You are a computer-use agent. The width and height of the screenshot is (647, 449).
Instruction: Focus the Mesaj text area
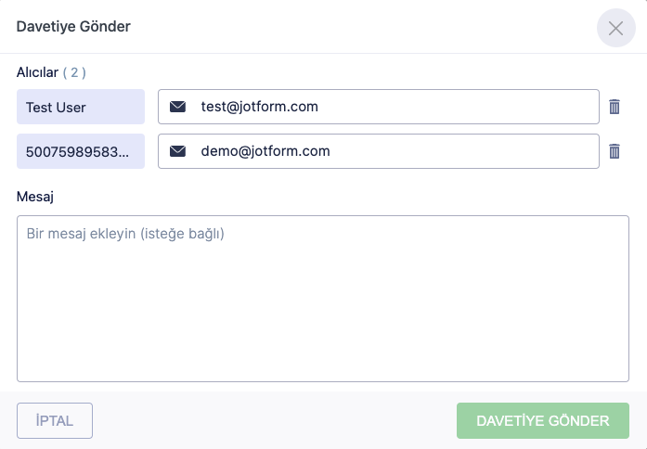(323, 306)
